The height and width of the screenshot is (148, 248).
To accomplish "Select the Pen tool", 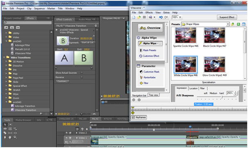I will pos(5,137).
